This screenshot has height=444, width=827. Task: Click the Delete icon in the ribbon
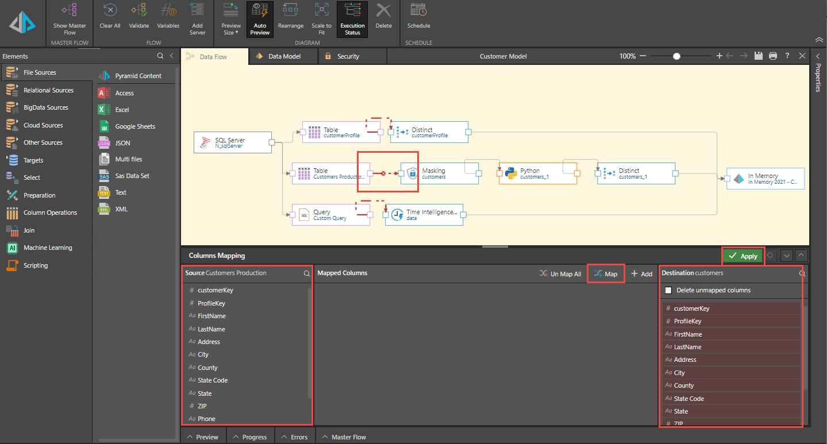pyautogui.click(x=383, y=10)
